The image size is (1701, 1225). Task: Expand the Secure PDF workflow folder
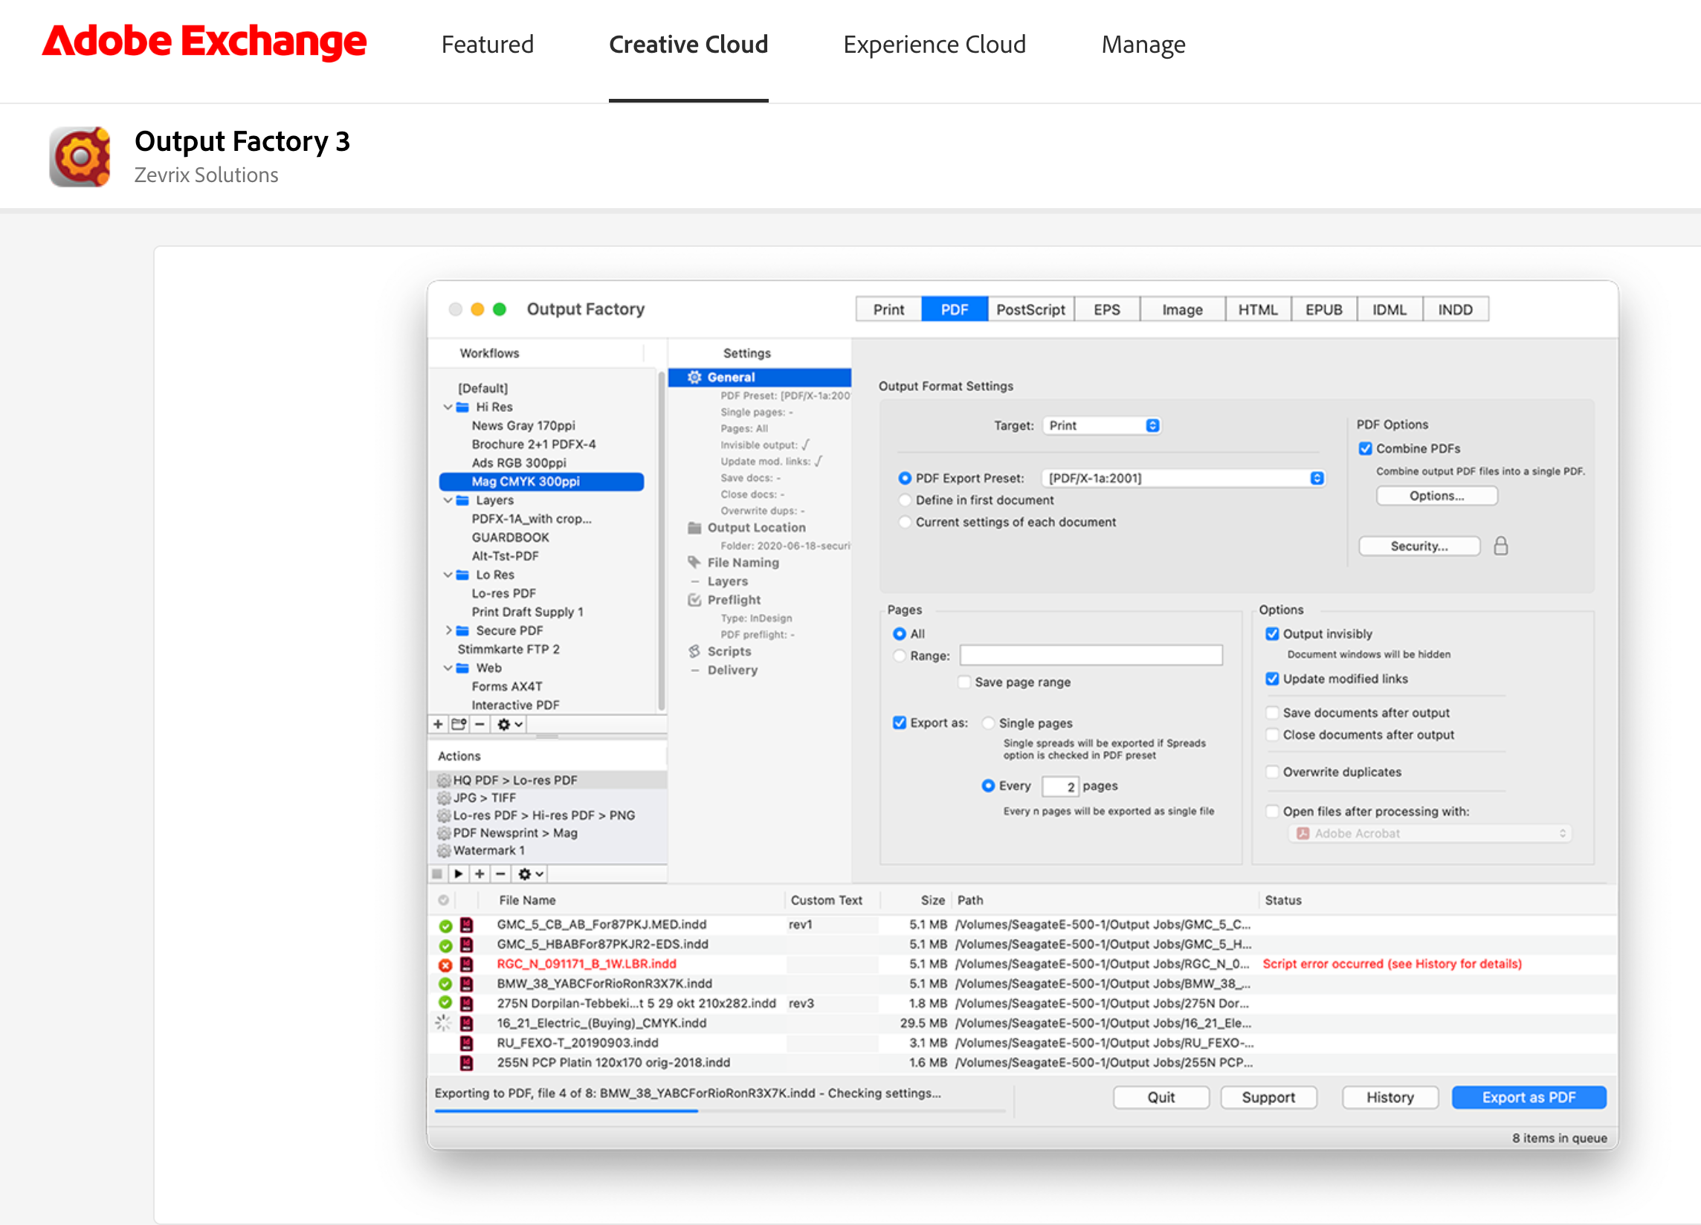coord(448,630)
